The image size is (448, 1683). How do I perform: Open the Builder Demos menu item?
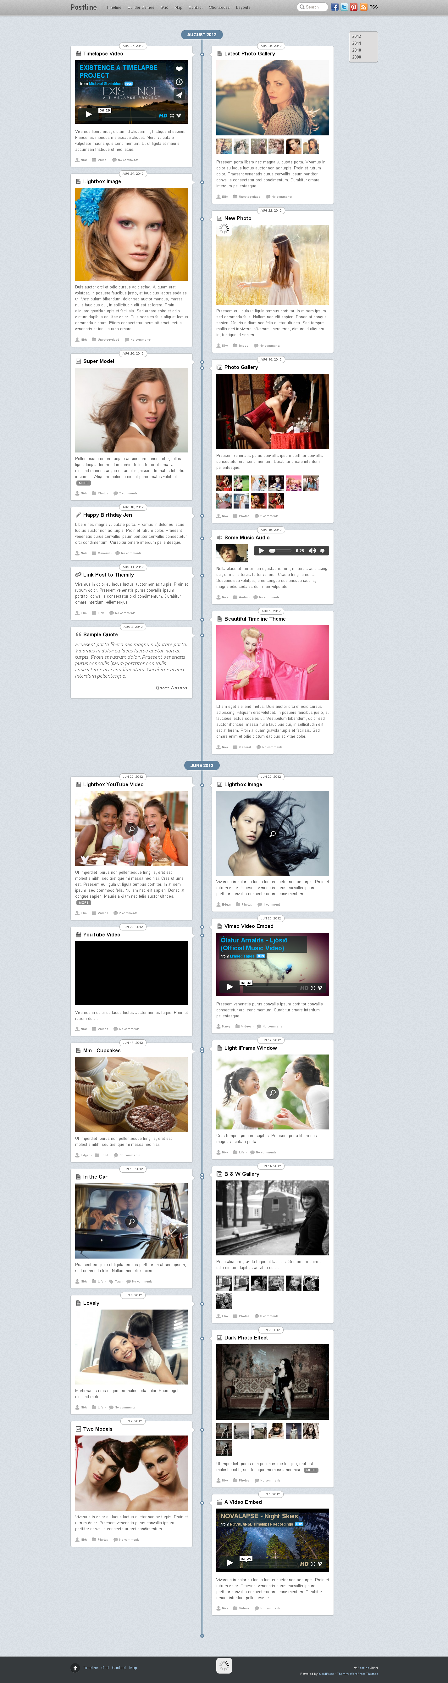pos(141,7)
